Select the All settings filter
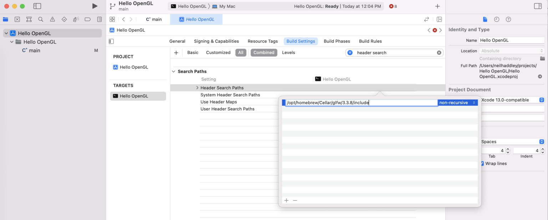This screenshot has height=220, width=548. tap(241, 53)
